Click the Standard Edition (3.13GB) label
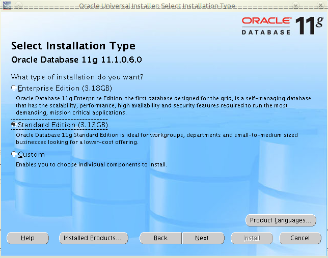Image resolution: width=328 pixels, height=258 pixels. pyautogui.click(x=63, y=125)
